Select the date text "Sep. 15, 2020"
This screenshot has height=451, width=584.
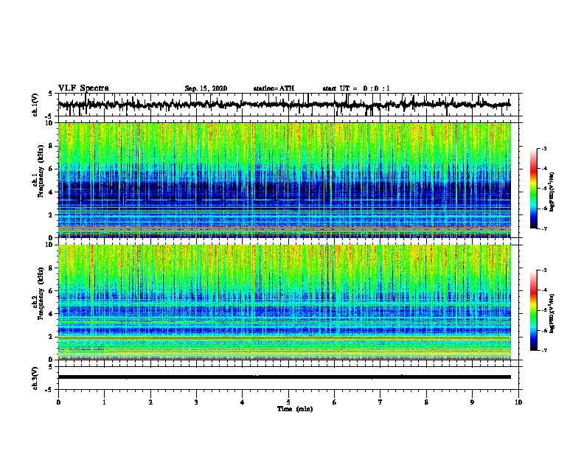[206, 88]
